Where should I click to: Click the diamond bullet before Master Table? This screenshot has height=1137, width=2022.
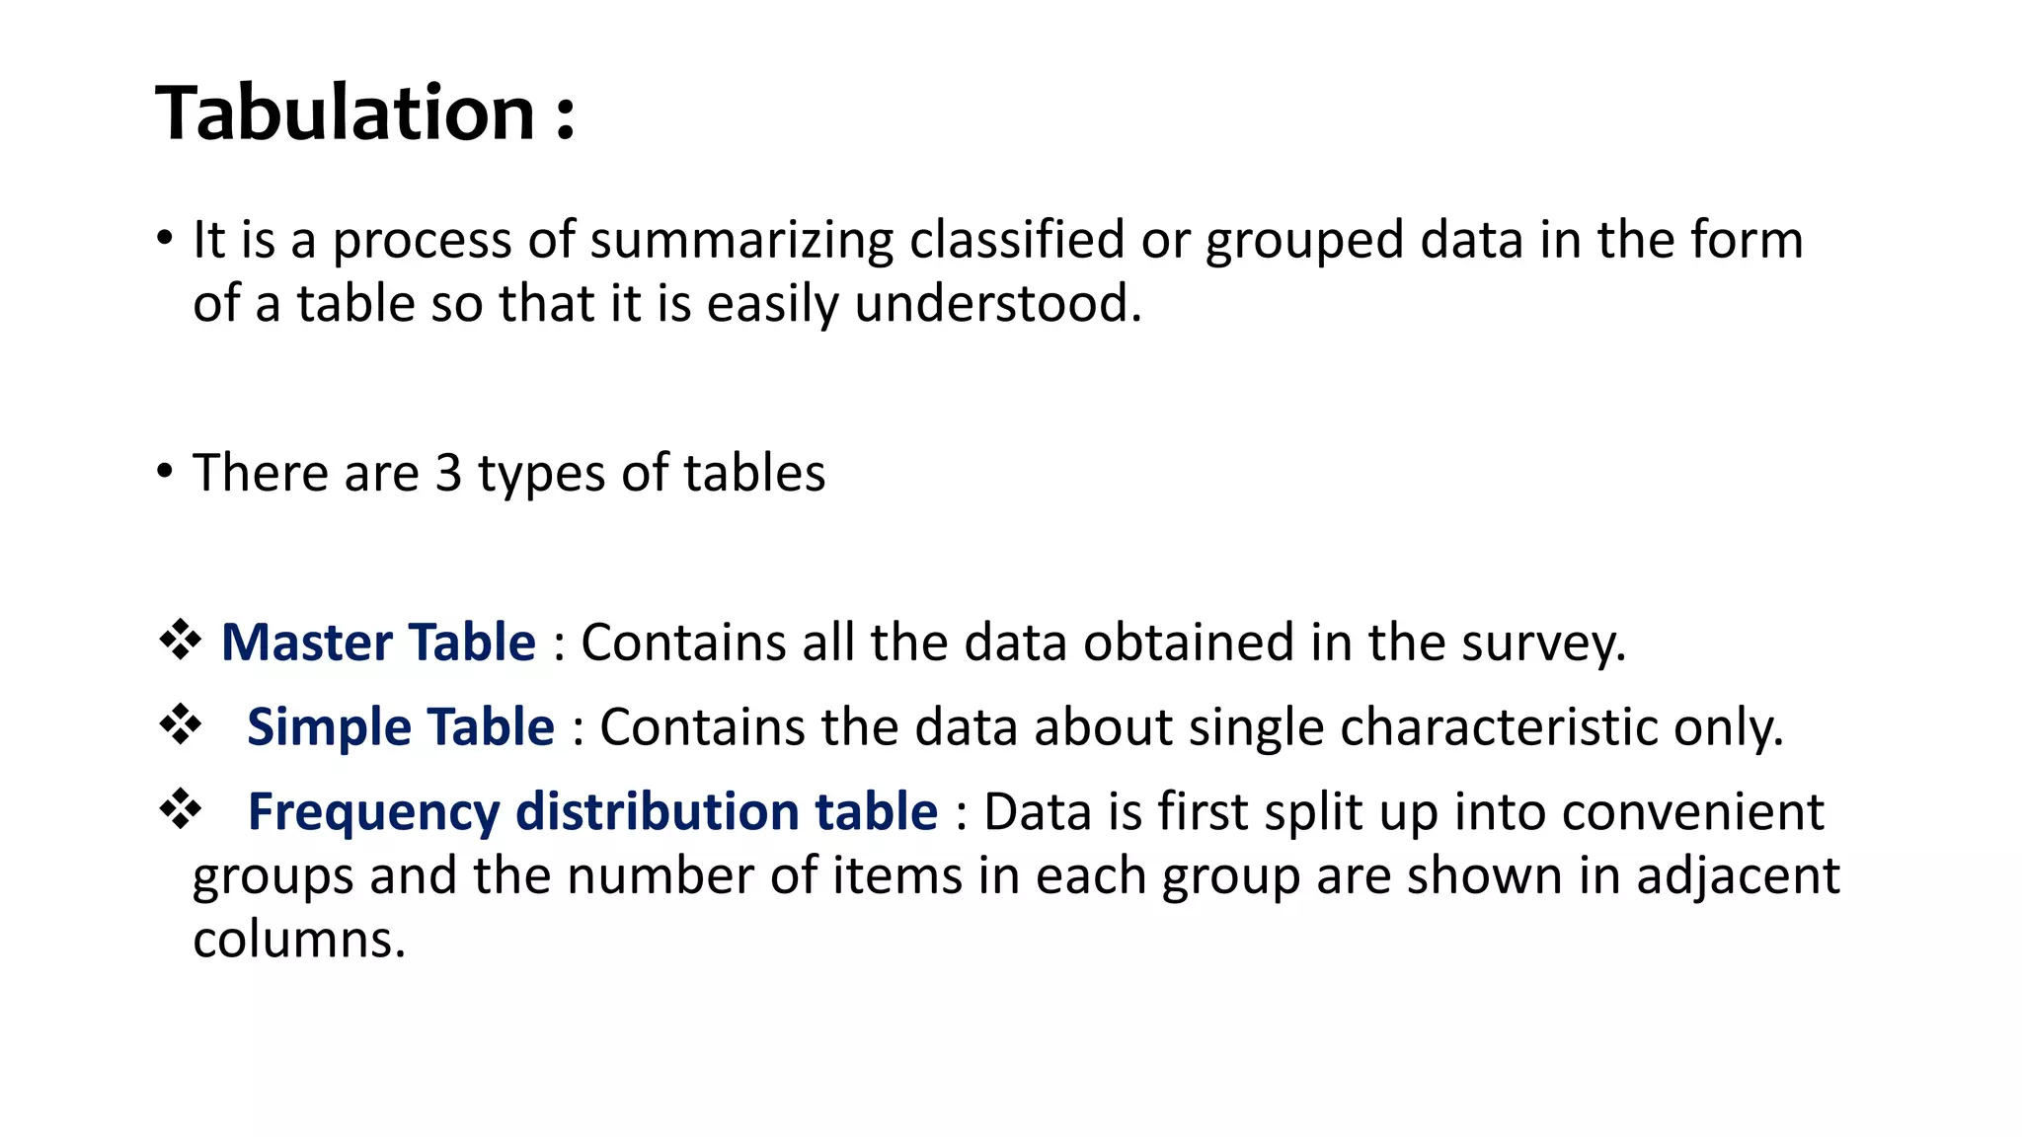pos(181,642)
